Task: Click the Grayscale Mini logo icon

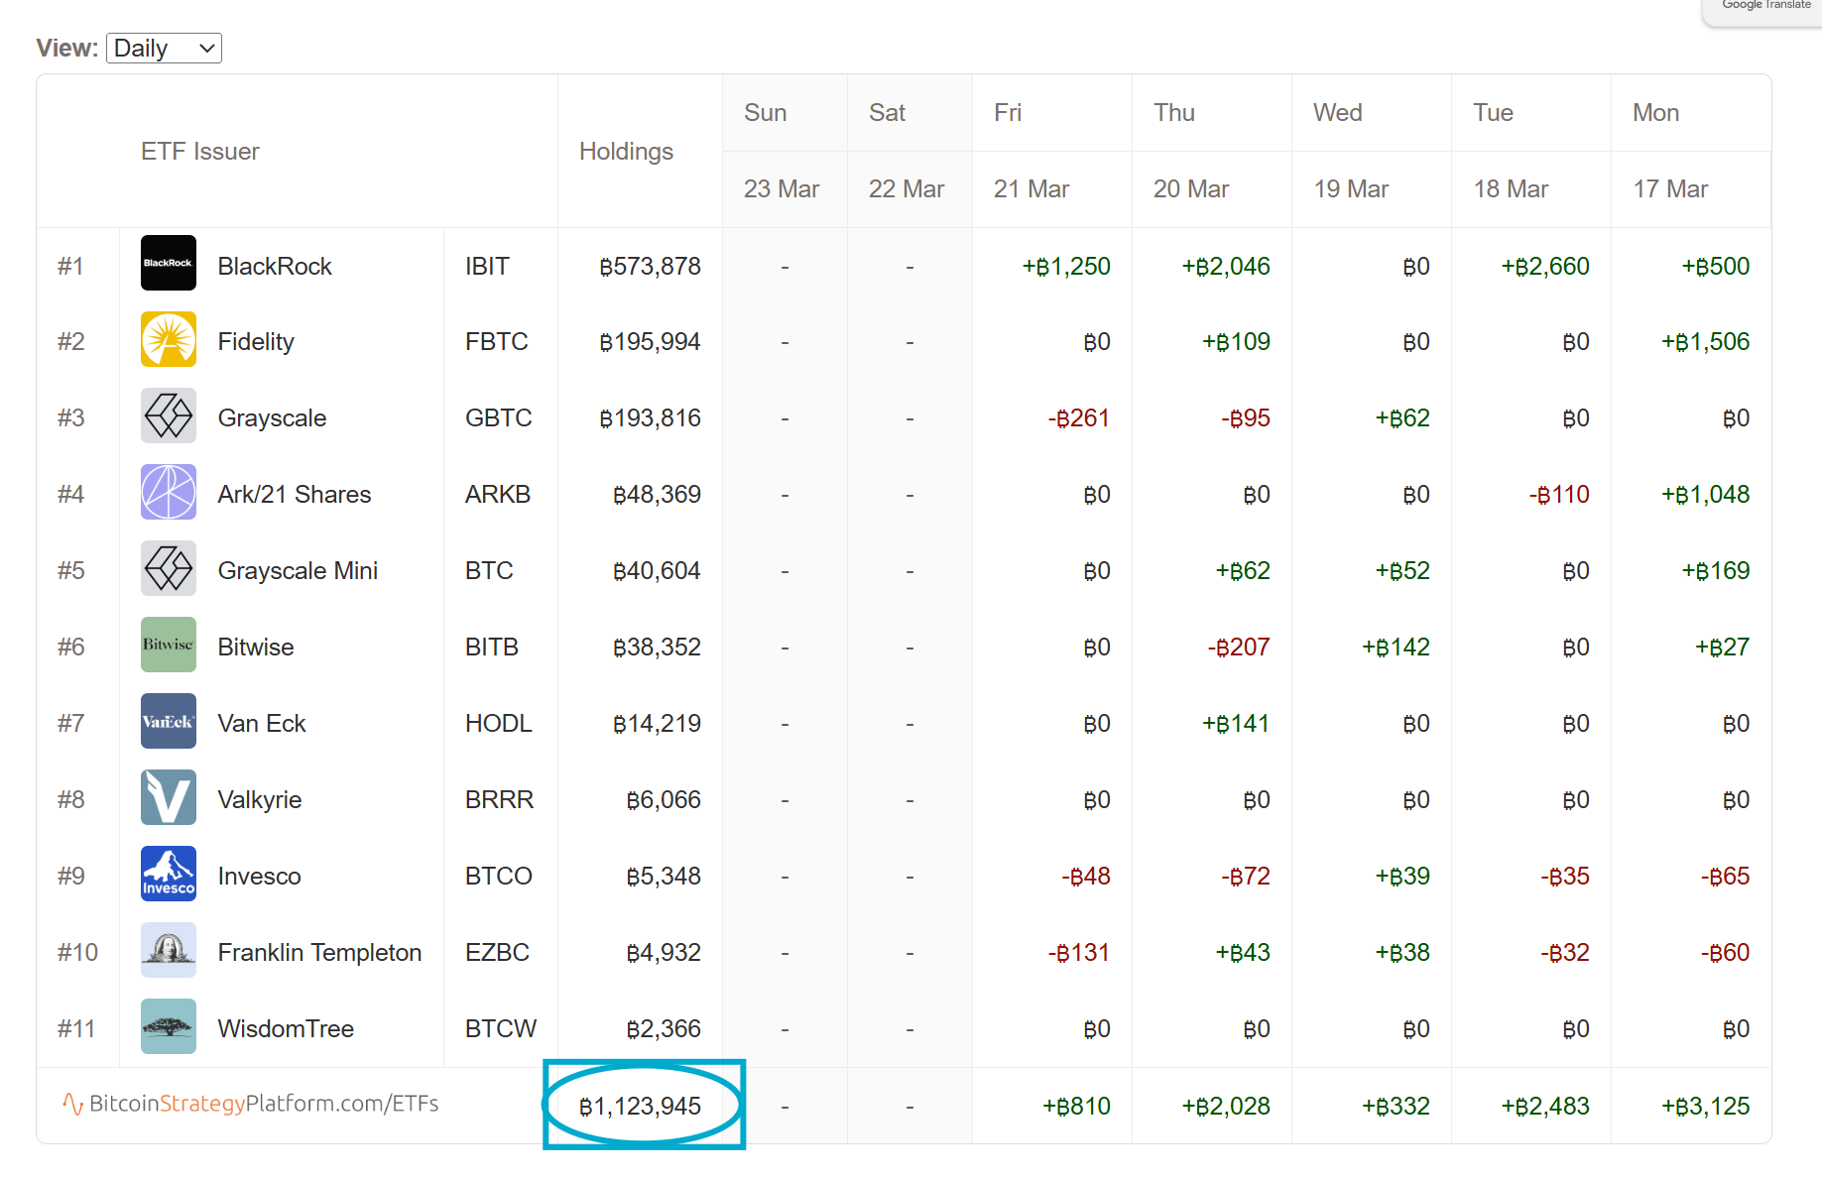Action: pos(168,569)
